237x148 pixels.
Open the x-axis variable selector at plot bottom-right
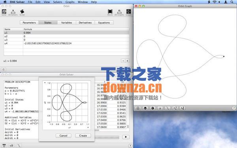[x=88, y=127]
